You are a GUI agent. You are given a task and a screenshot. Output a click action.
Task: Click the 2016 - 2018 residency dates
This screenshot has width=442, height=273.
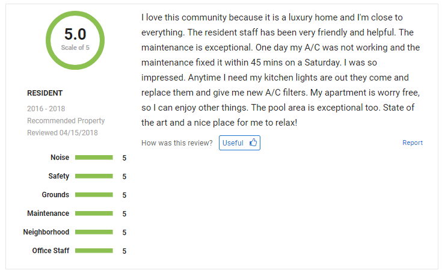click(46, 108)
